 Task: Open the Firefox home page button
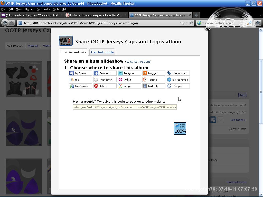pos(258,23)
